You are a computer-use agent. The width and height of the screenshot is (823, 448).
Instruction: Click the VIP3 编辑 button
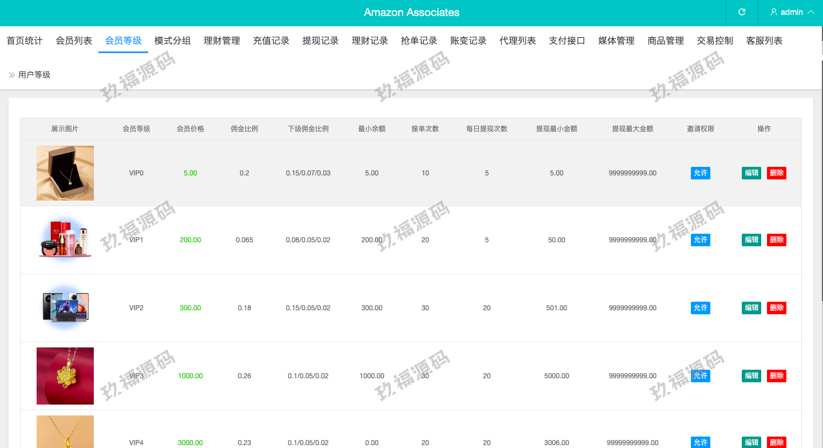(752, 376)
